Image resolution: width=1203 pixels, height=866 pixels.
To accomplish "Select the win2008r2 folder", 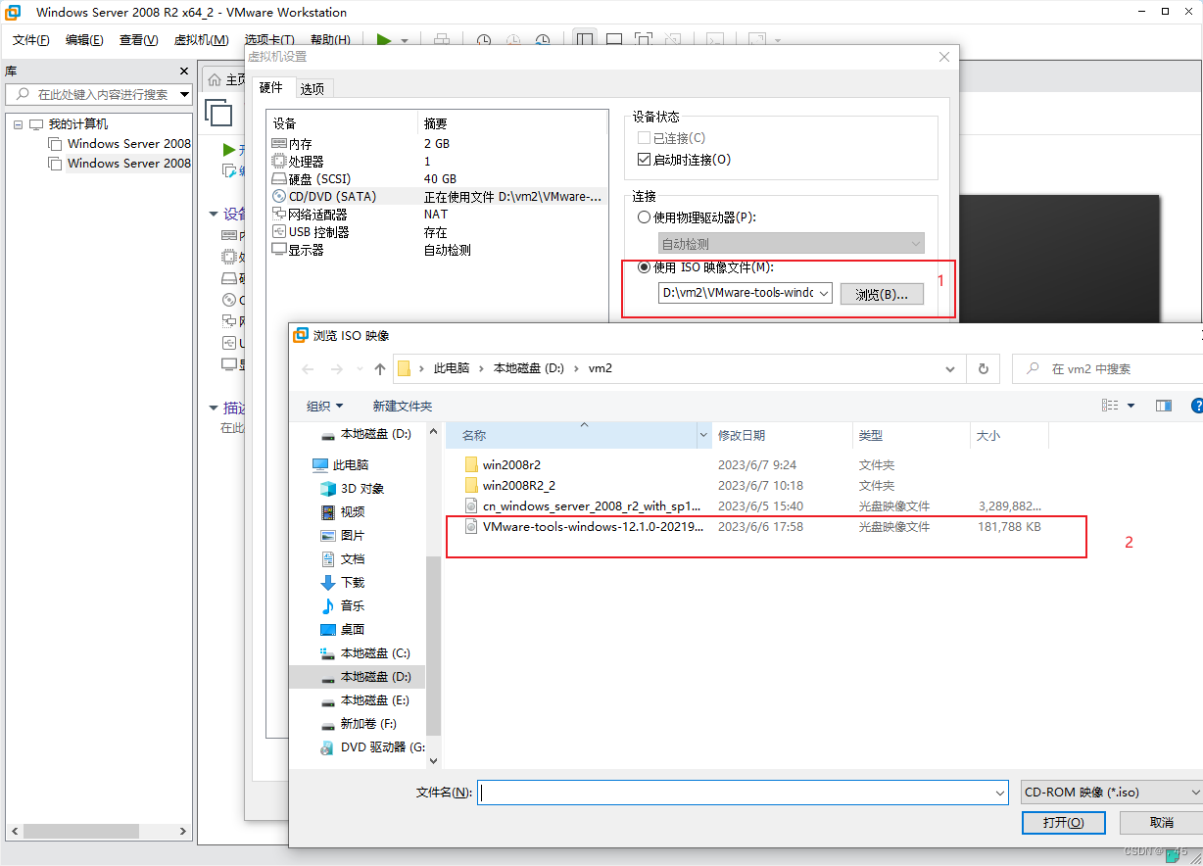I will pos(513,464).
